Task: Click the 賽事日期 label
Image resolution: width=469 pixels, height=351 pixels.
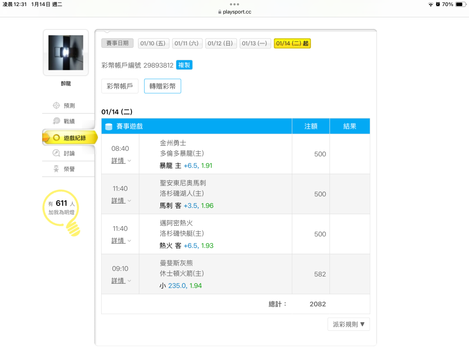Action: [118, 43]
